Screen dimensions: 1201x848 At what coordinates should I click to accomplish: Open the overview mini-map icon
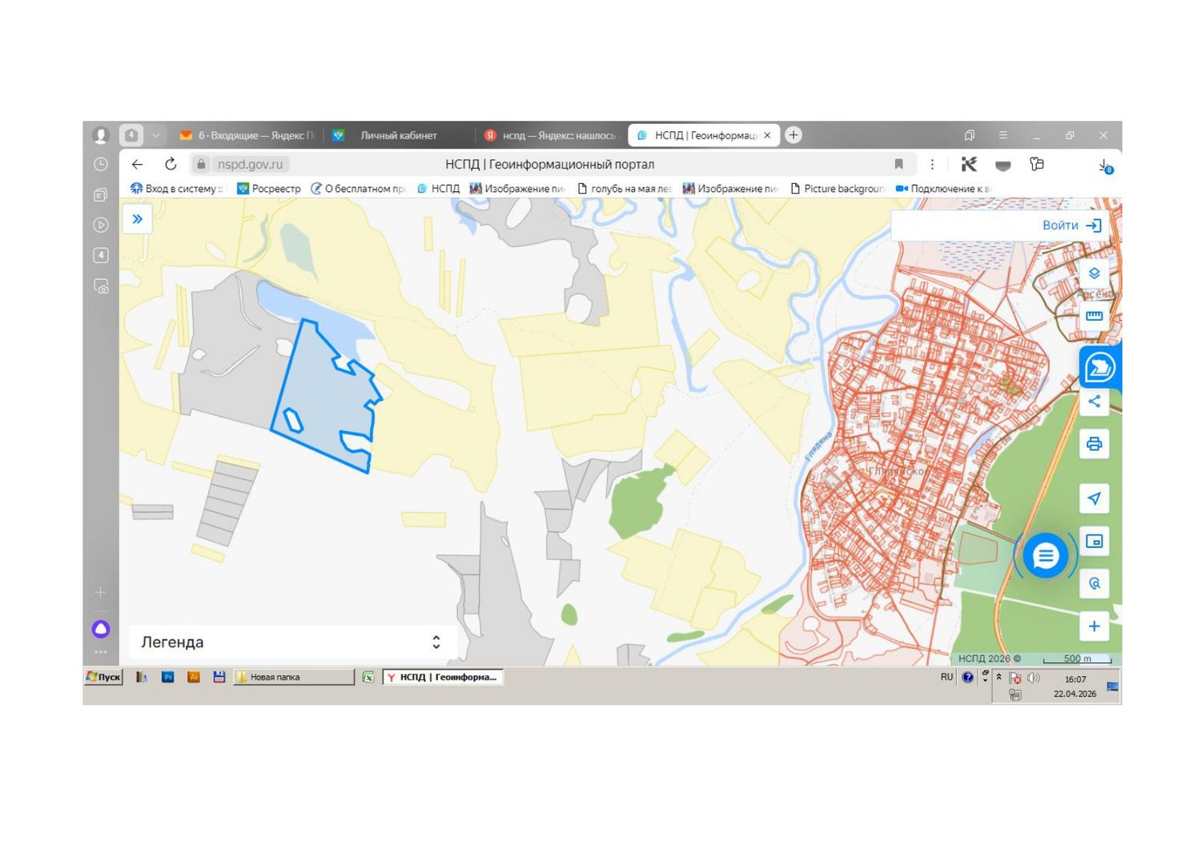tap(1094, 542)
